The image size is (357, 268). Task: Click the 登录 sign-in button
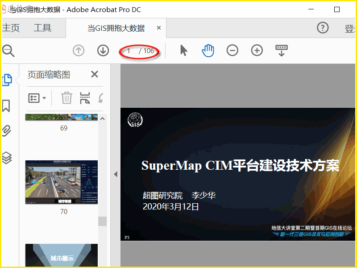pos(350,29)
